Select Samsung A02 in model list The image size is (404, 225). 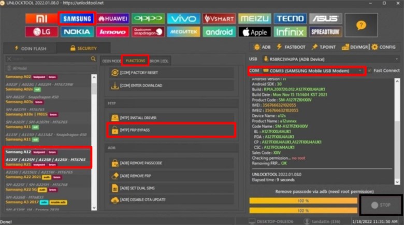[x=18, y=77]
